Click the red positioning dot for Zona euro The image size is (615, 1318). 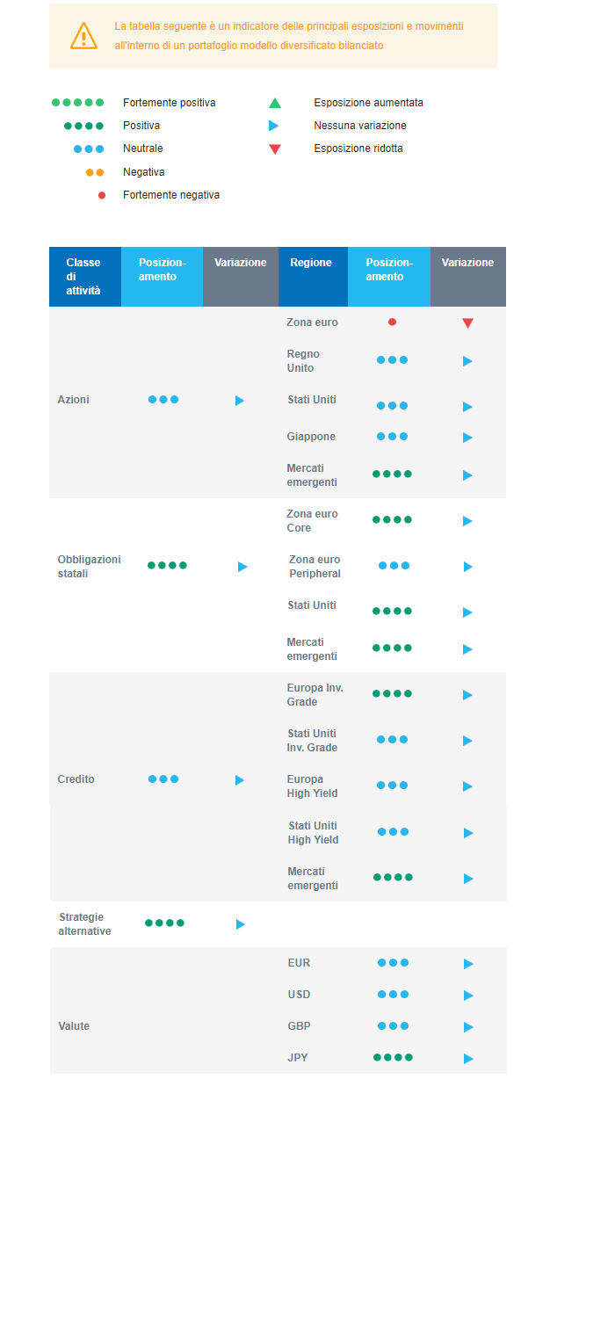click(392, 322)
